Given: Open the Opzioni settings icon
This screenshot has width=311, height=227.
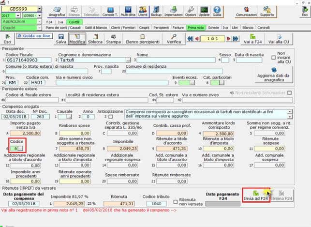Looking at the screenshot, I should (191, 12).
